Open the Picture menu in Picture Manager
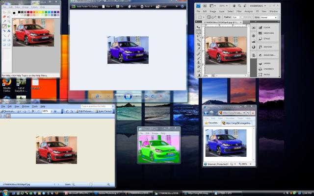This screenshot has height=196, width=314. tap(26, 106)
